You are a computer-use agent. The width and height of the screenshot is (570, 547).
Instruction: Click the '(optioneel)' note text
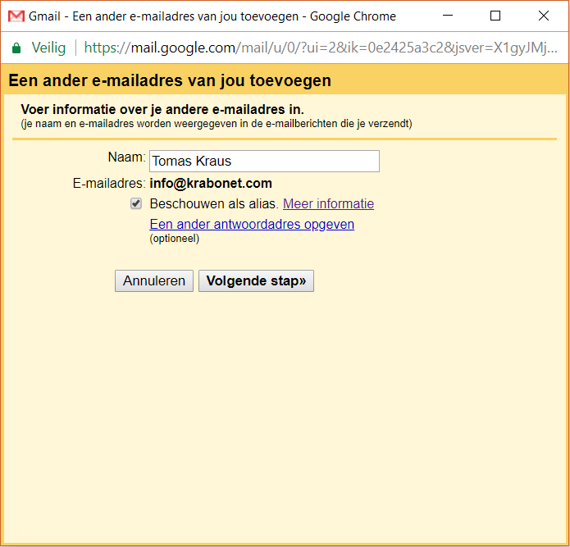pyautogui.click(x=174, y=239)
